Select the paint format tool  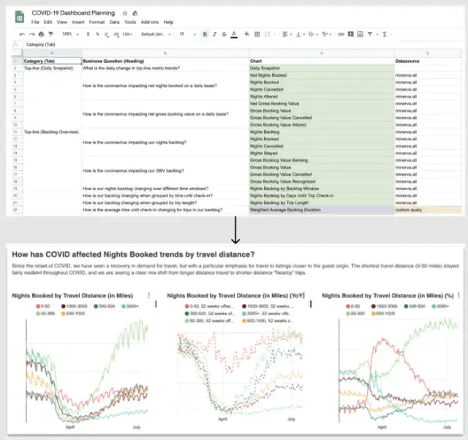click(50, 34)
